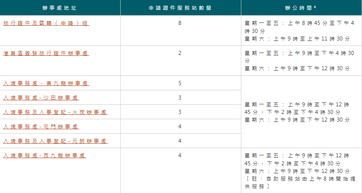Click the kiosk count 3 in 沙田 row
This screenshot has width=362, height=193.
[x=180, y=98]
